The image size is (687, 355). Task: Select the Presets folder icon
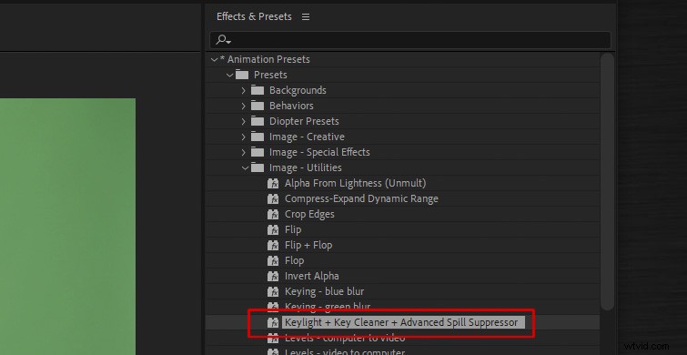pyautogui.click(x=242, y=75)
